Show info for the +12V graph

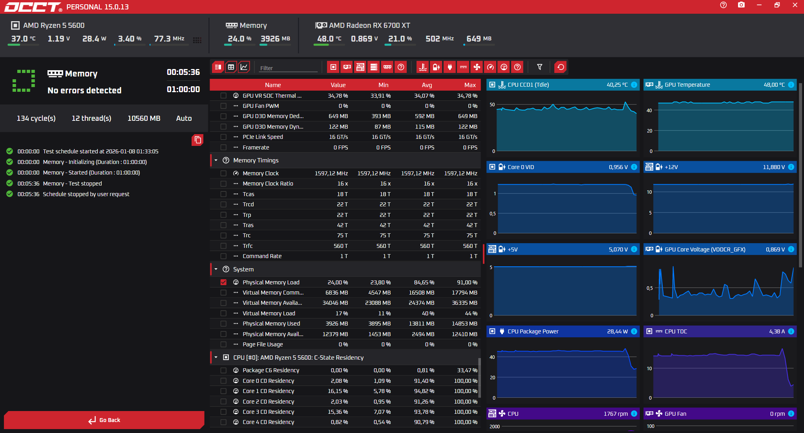tap(791, 167)
